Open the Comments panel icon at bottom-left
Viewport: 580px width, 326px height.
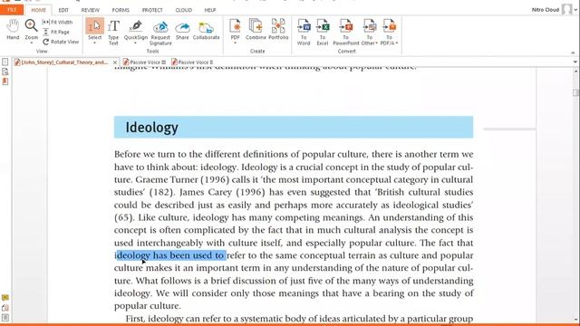pos(5,298)
